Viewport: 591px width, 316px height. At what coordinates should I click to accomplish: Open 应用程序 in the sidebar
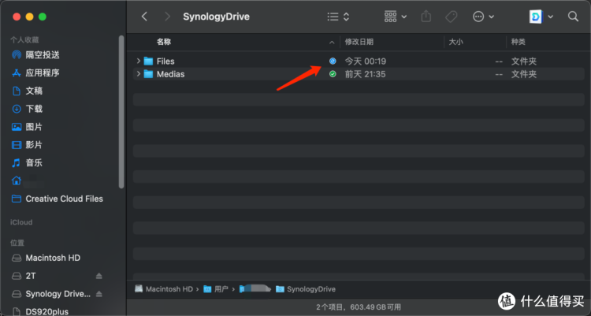43,72
